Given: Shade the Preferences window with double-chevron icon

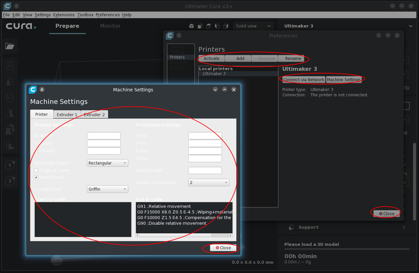Looking at the screenshot, I should (x=179, y=35).
